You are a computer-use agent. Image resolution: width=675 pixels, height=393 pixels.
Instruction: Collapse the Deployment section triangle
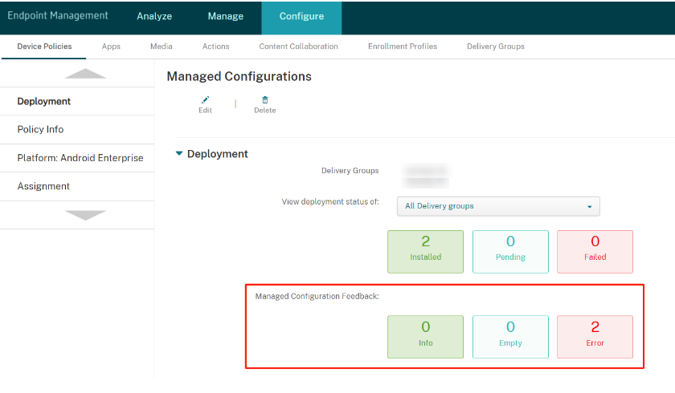click(179, 154)
